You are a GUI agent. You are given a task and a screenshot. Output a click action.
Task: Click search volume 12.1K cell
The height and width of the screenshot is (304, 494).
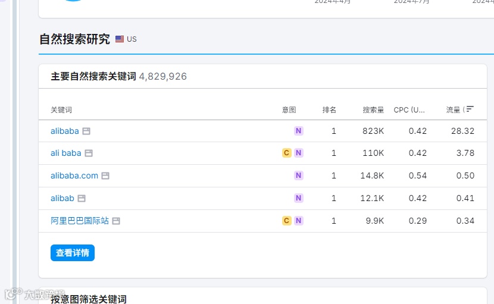(x=372, y=198)
